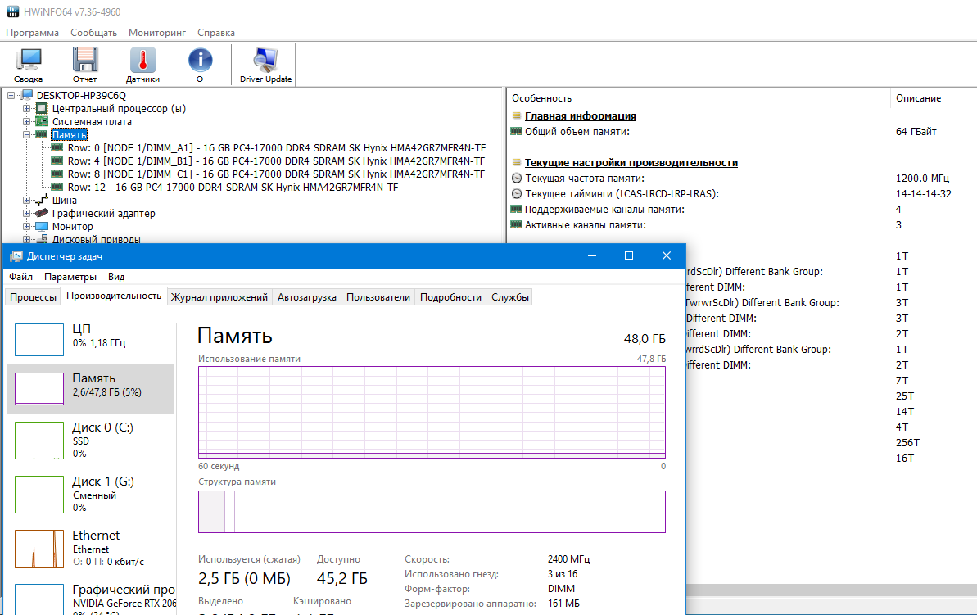
Task: Select the Производительность tab
Action: 114,296
